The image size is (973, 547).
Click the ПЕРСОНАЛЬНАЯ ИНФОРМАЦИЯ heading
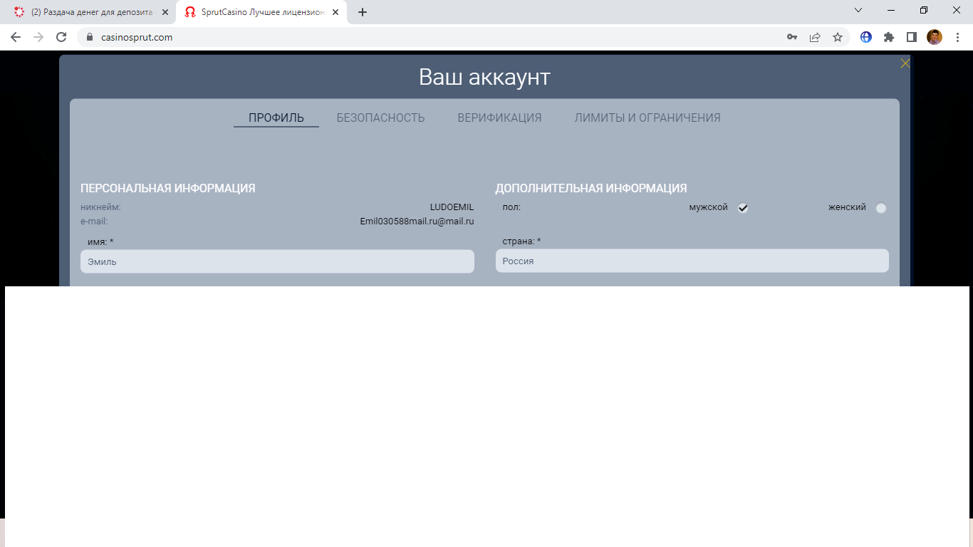click(168, 189)
